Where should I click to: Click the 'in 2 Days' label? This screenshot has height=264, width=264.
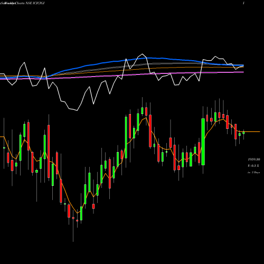(253, 173)
